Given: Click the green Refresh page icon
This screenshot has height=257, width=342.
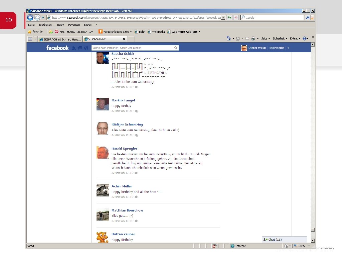Looking at the screenshot, I should [229, 17].
